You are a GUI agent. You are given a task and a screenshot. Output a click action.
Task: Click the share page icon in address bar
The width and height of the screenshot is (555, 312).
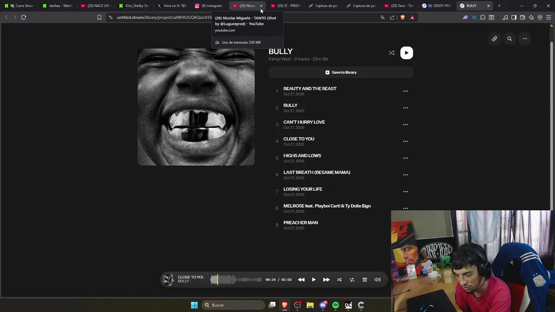click(x=392, y=17)
